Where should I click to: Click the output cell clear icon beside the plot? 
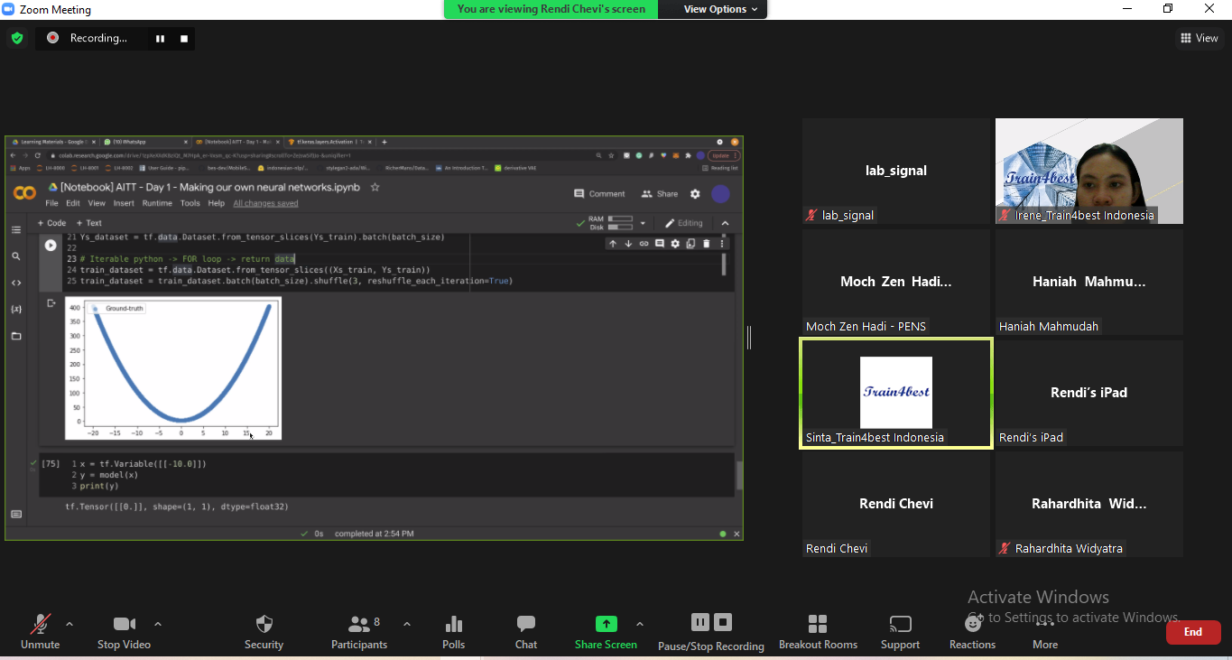(x=51, y=303)
